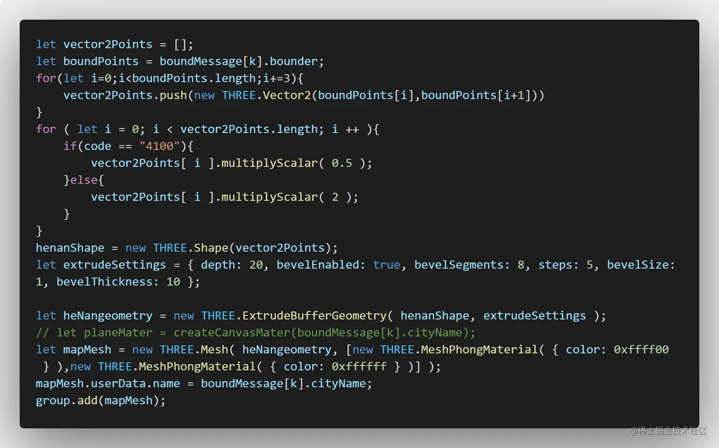
Task: Click the variable name vector2Points declaration
Action: click(108, 44)
